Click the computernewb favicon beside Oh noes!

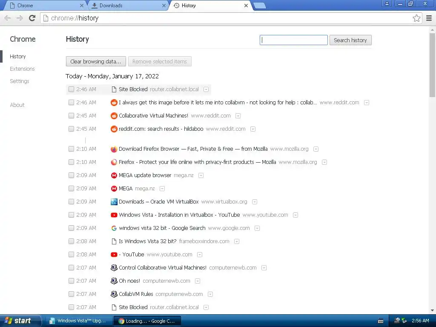[x=114, y=281]
